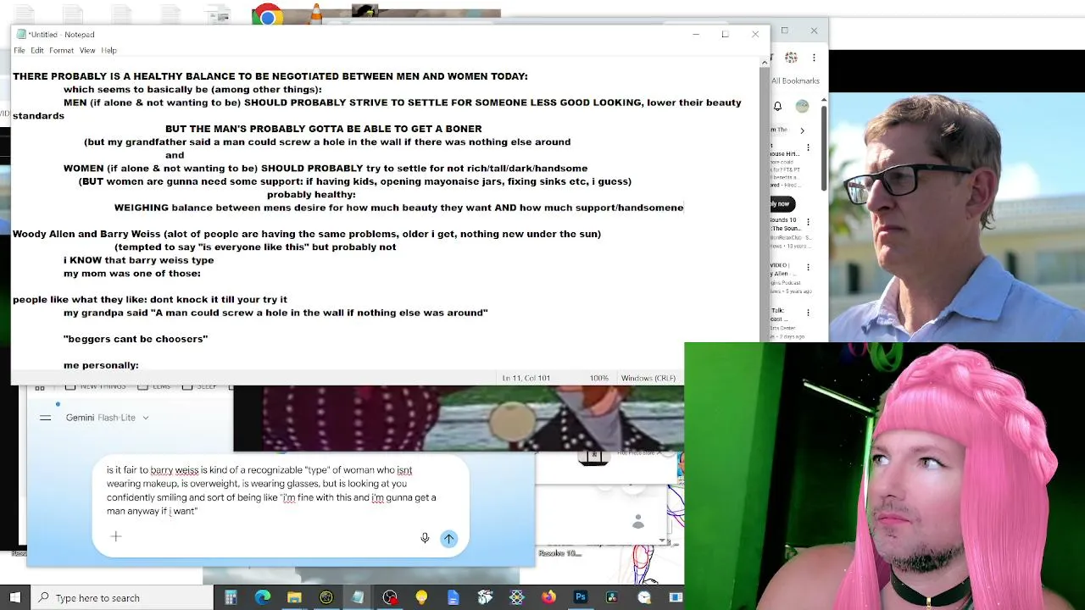Click the '100%' zoom level in Notepad status bar
1085x610 pixels.
point(598,378)
